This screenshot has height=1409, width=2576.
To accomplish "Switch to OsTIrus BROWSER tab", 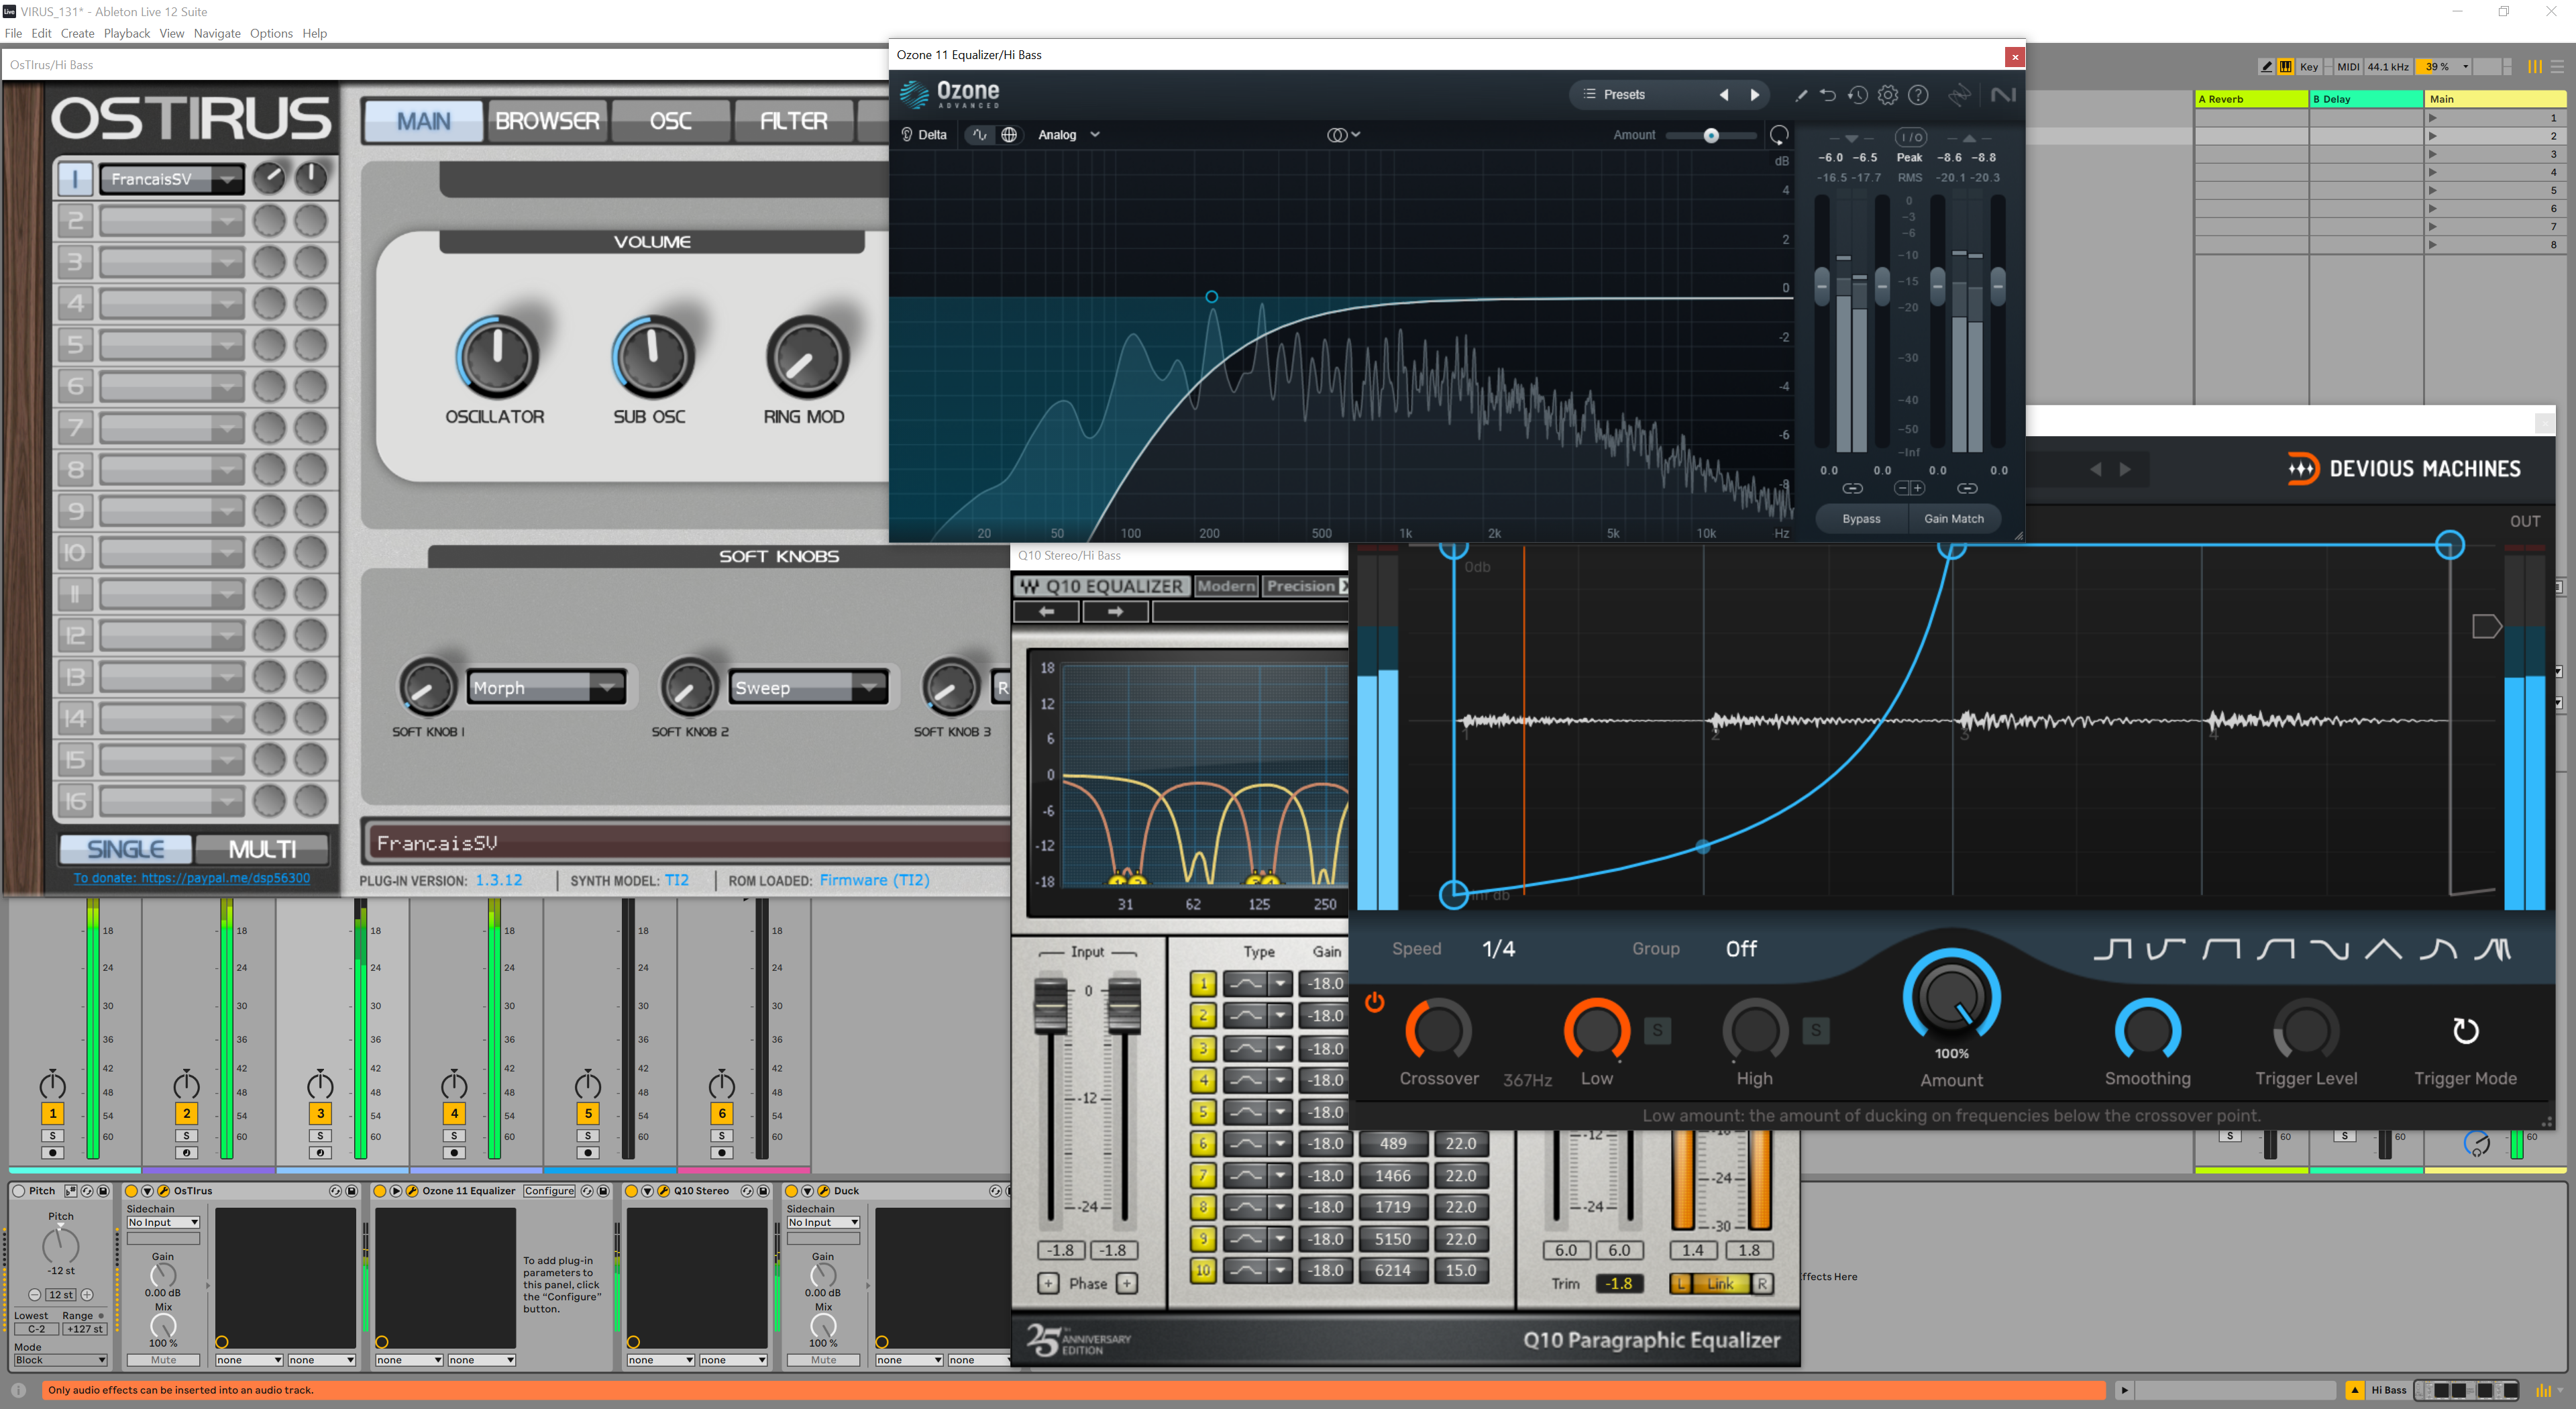I will coord(547,121).
